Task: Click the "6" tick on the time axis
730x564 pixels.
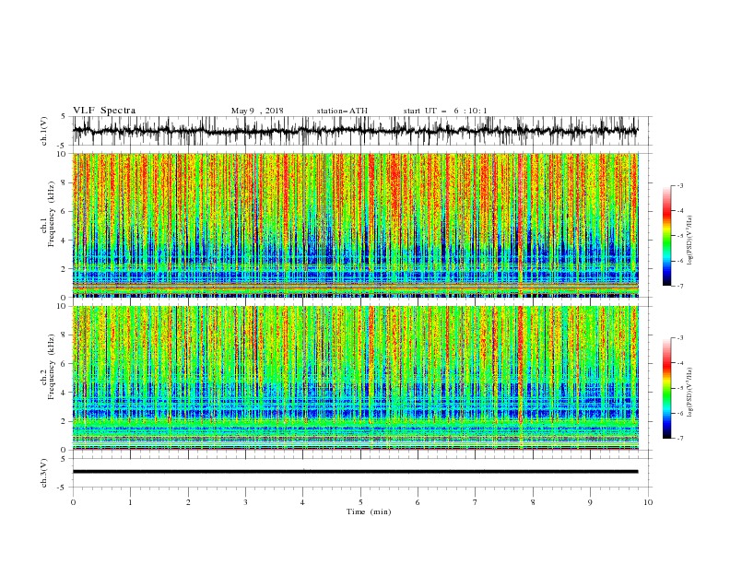Action: tap(418, 502)
